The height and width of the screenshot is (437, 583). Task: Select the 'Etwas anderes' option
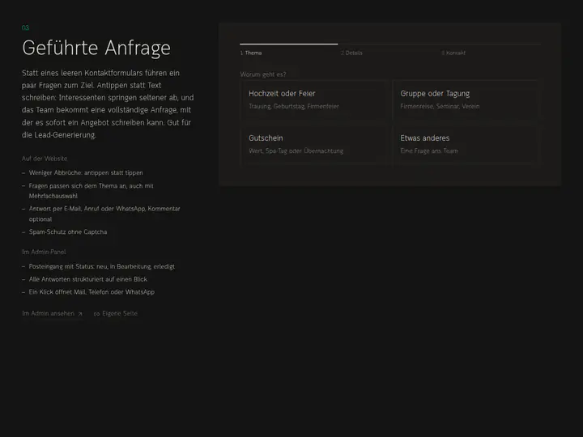tap(466, 144)
